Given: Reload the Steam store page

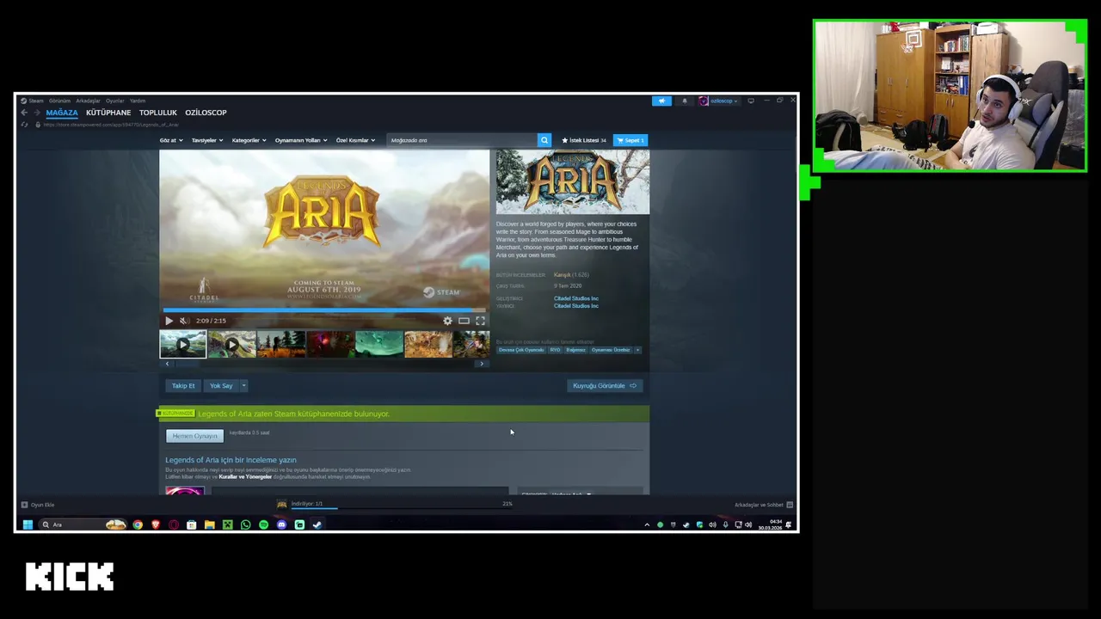Looking at the screenshot, I should 24,125.
